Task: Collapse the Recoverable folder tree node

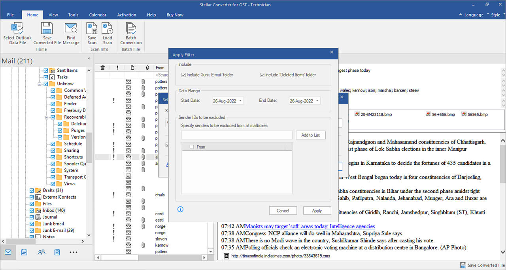Action: pos(47,117)
